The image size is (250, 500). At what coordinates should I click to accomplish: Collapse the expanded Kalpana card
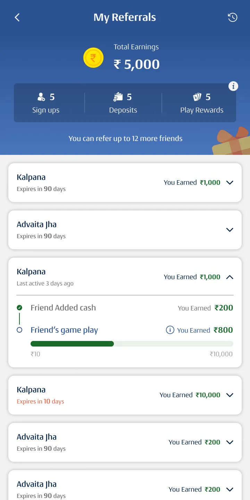(x=230, y=277)
